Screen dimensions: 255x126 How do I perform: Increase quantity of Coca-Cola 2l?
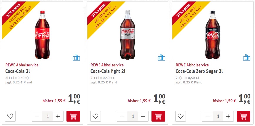pyautogui.click(x=58, y=116)
